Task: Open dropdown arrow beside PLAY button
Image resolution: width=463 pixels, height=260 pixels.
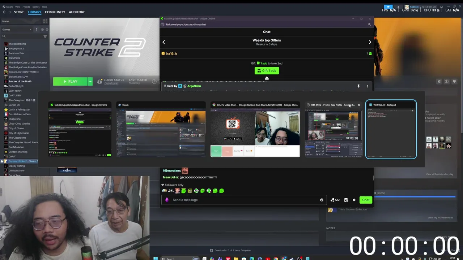Action: (90, 82)
